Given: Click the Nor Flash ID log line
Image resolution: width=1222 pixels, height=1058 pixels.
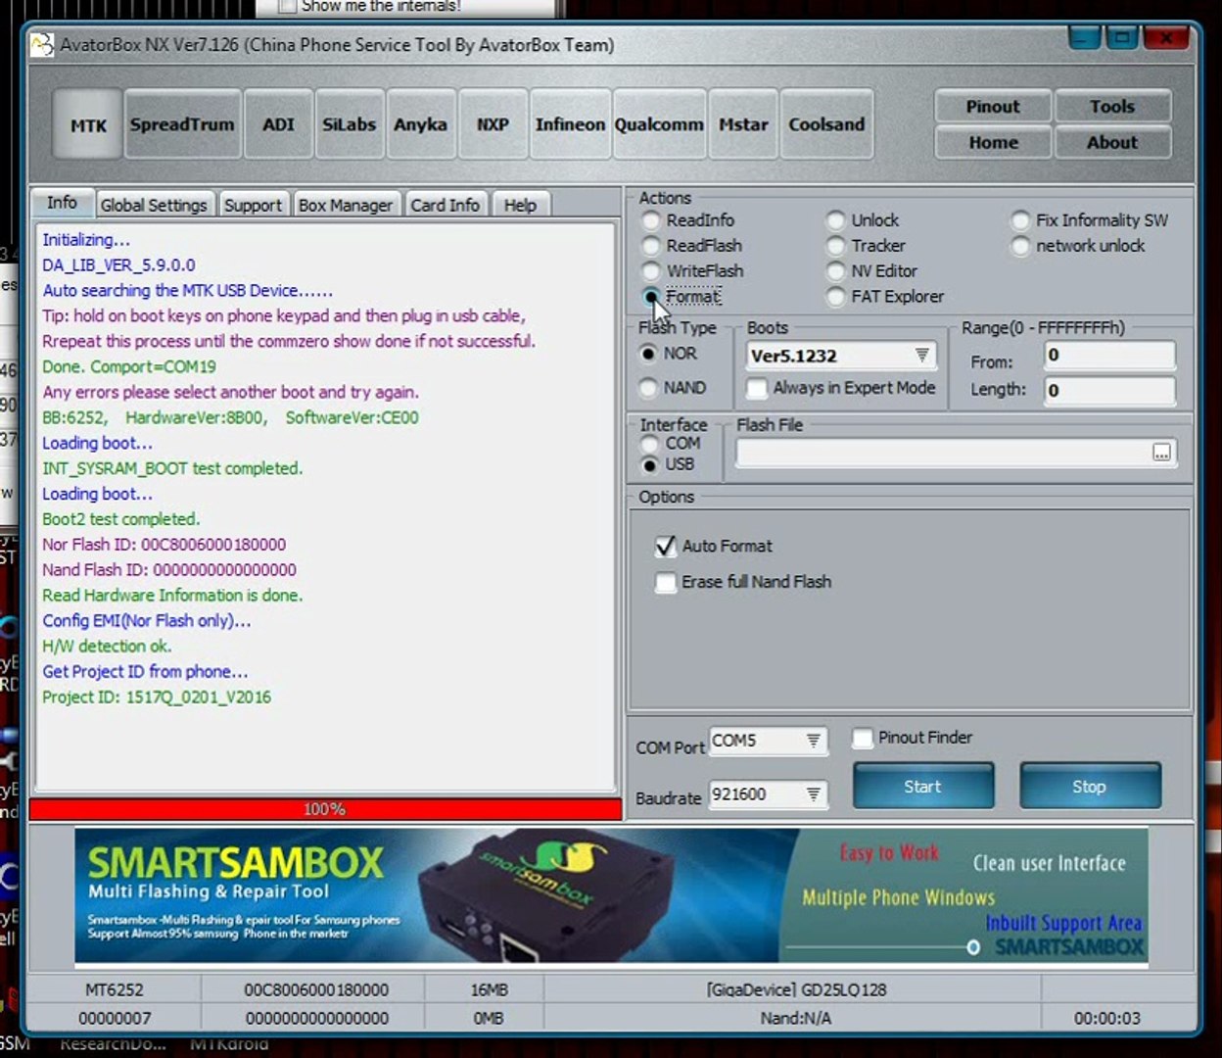Looking at the screenshot, I should (x=164, y=545).
